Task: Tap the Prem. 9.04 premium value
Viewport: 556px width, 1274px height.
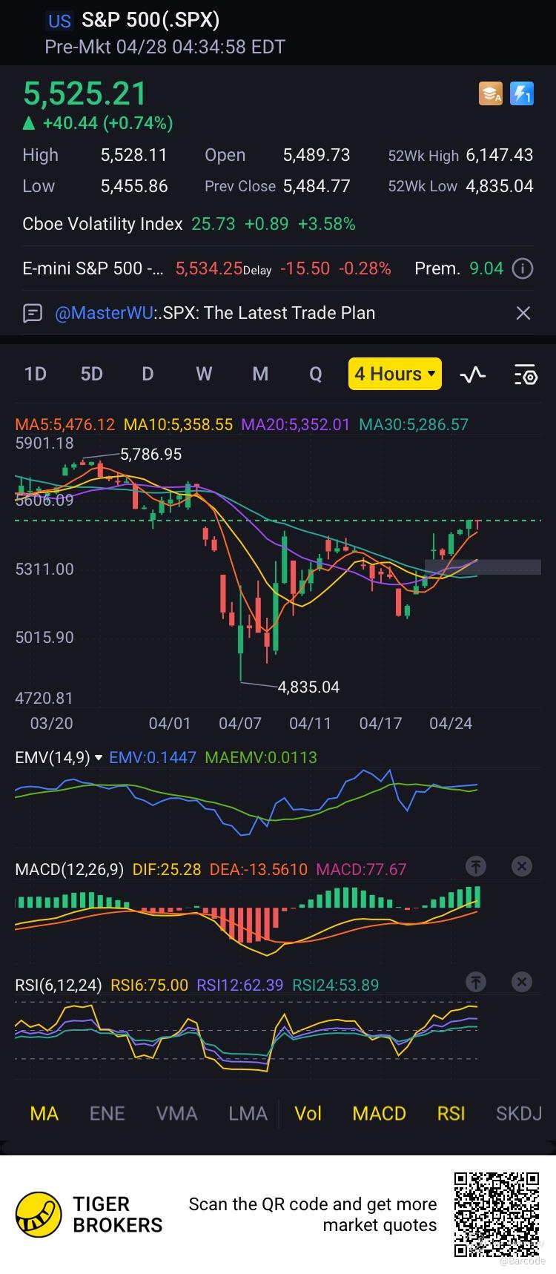Action: 459,268
